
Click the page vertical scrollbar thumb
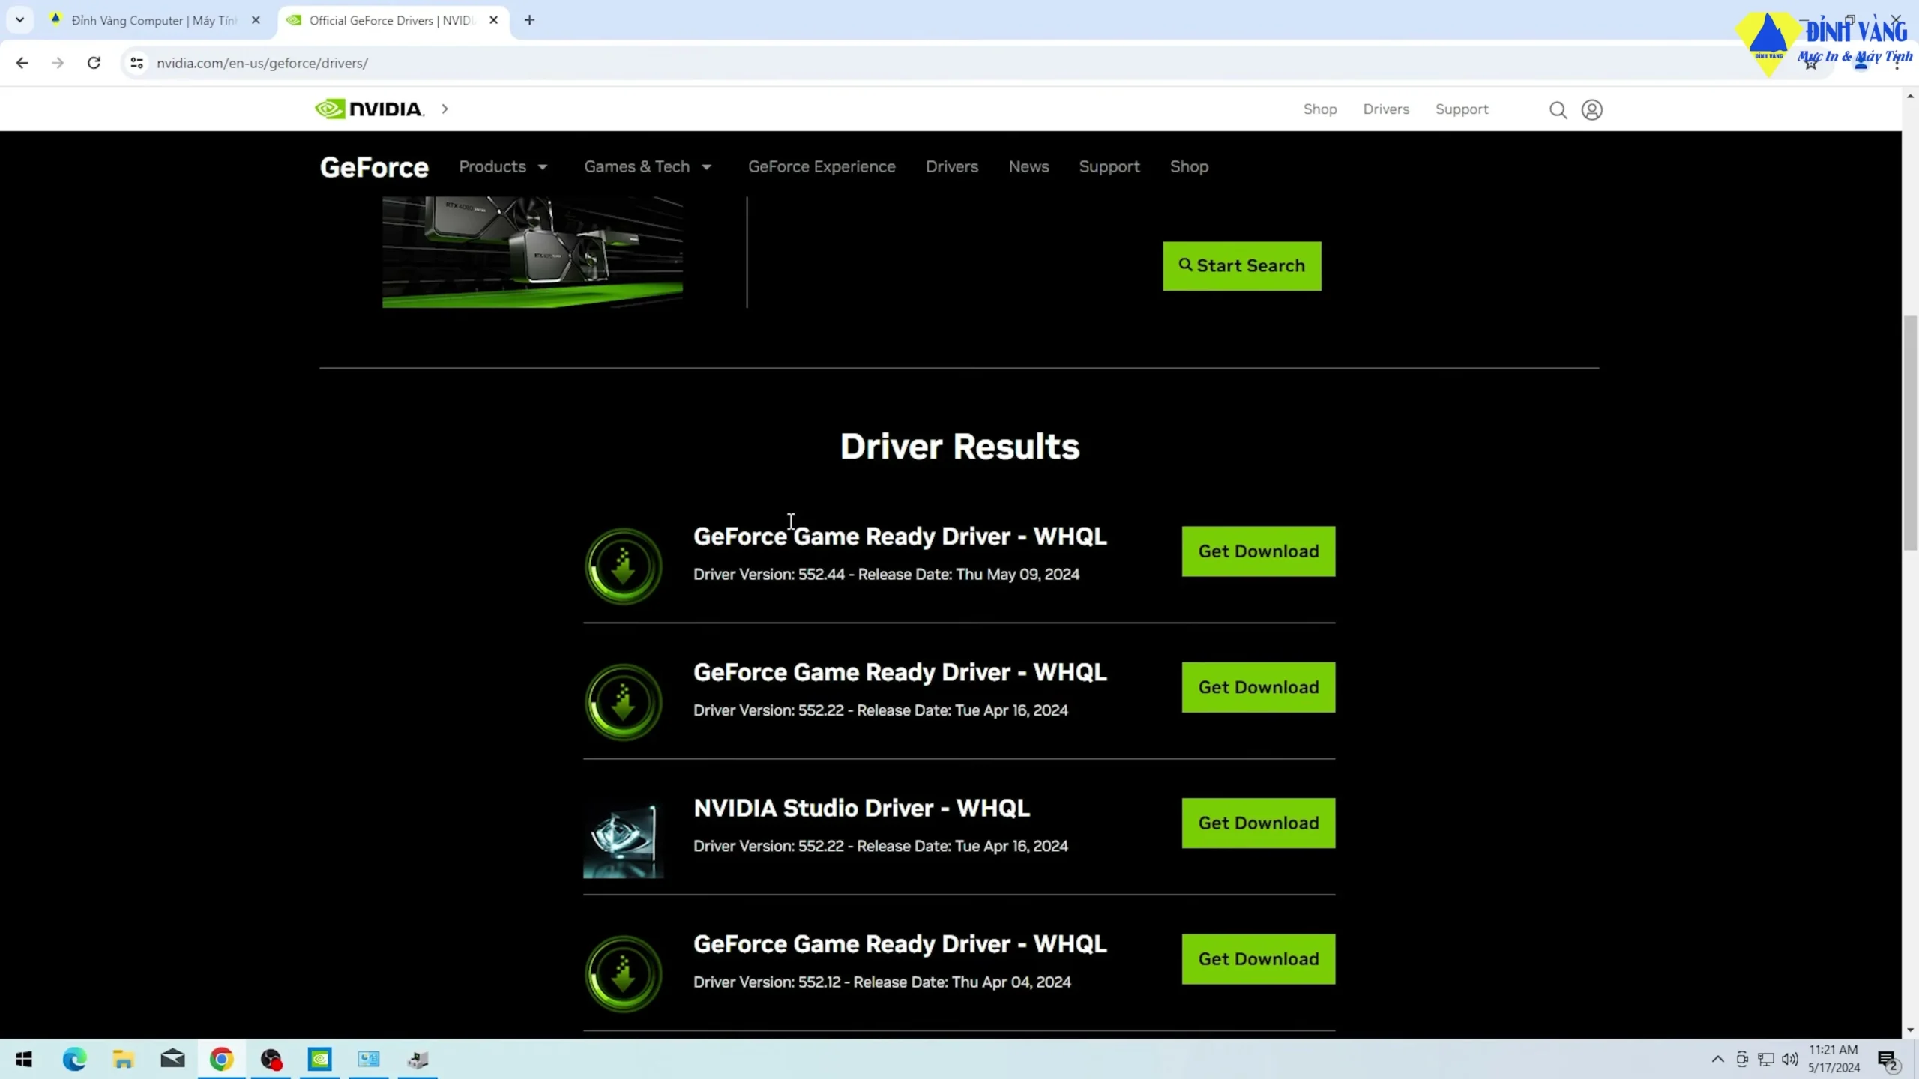tap(1910, 433)
